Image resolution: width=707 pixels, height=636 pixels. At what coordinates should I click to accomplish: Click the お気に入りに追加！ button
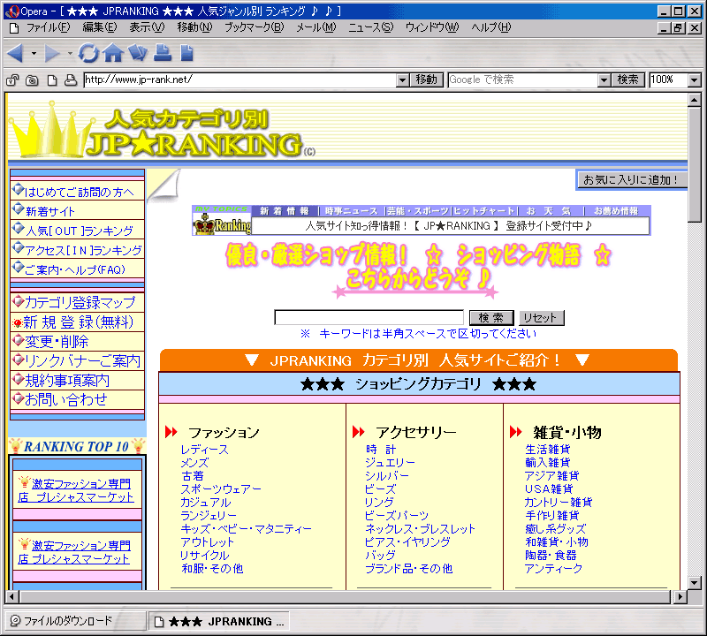coord(631,180)
